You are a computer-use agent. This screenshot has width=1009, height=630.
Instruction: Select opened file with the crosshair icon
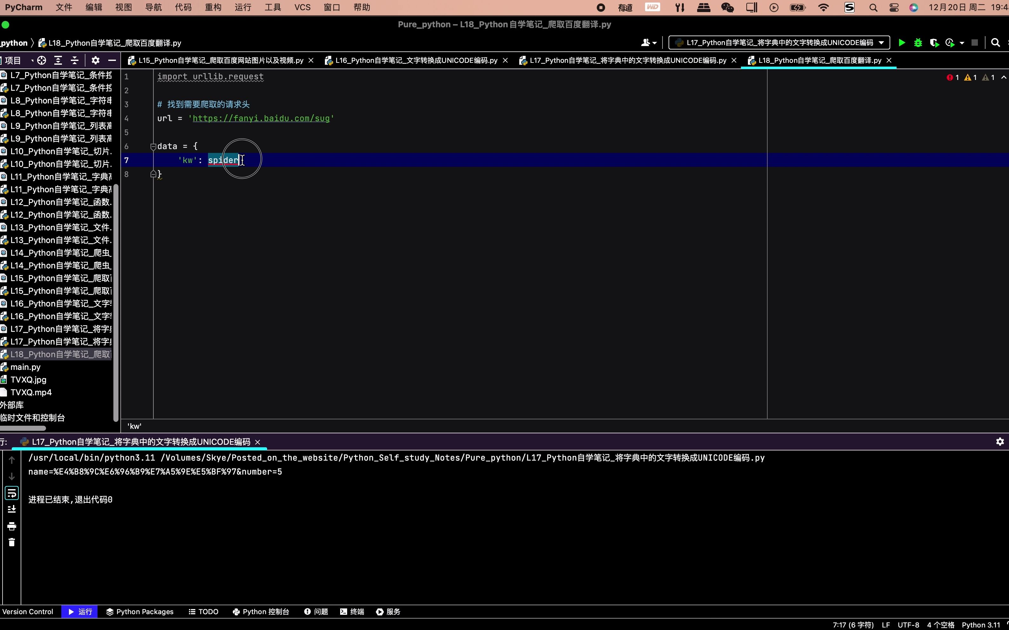(41, 60)
